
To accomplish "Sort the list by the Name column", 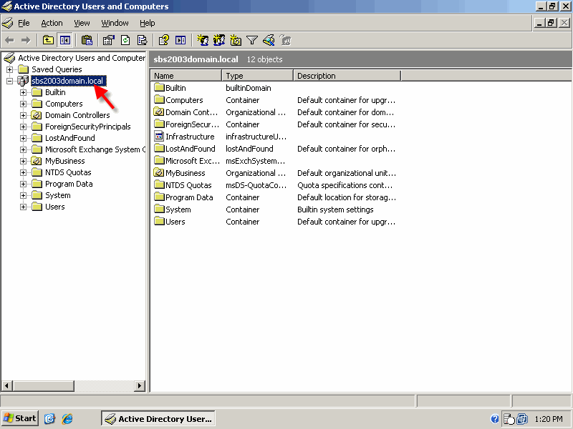I will [x=186, y=76].
